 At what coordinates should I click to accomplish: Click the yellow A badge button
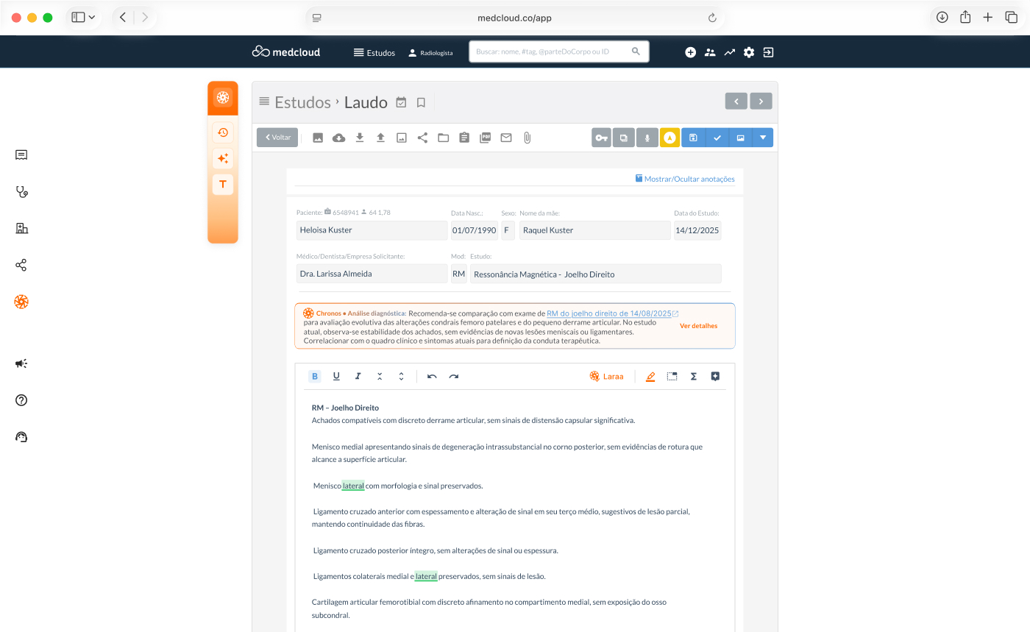(x=669, y=138)
